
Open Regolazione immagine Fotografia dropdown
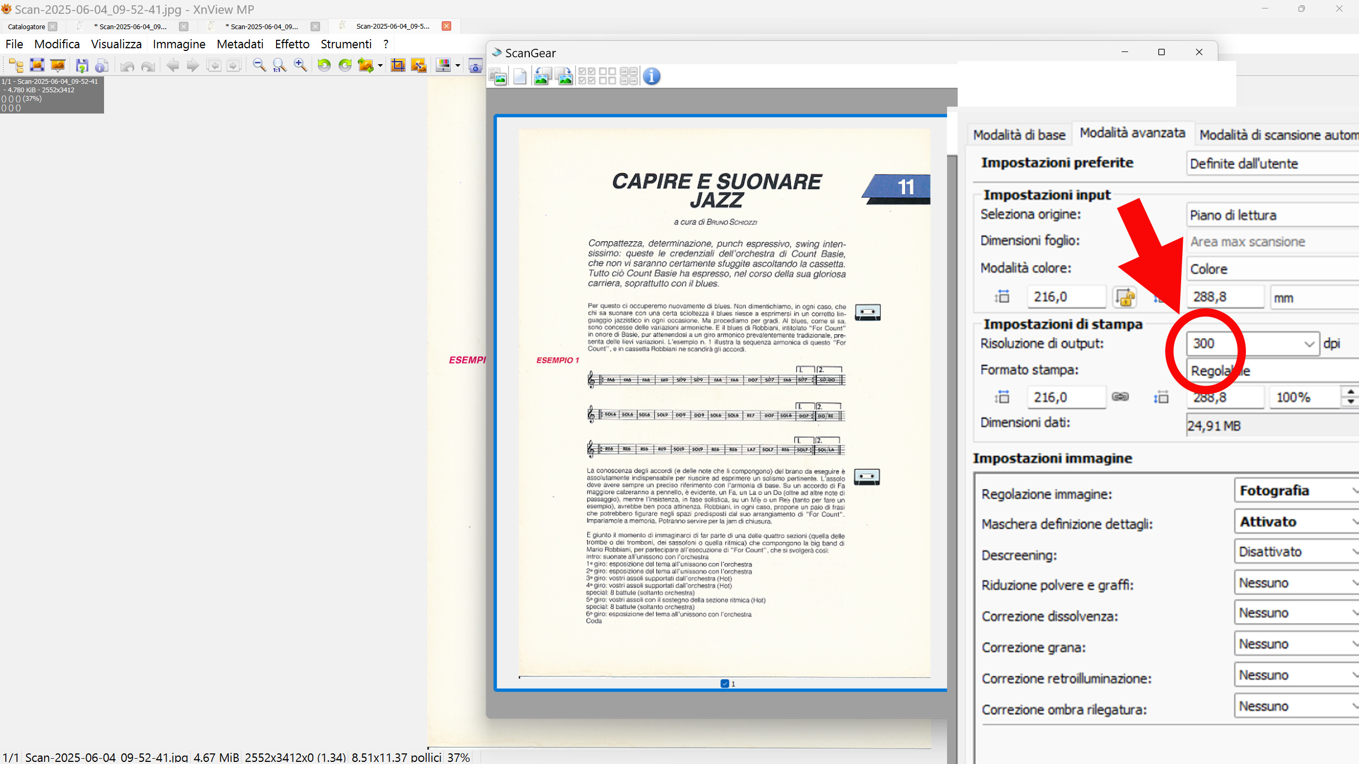pos(1296,490)
